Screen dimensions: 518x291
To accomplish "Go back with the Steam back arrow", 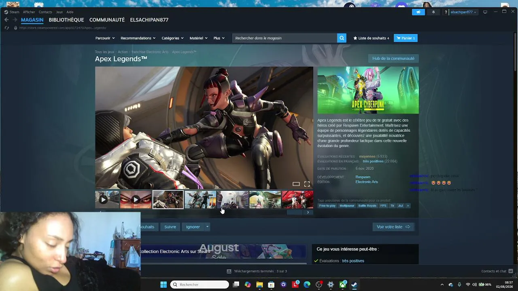I will pyautogui.click(x=6, y=20).
